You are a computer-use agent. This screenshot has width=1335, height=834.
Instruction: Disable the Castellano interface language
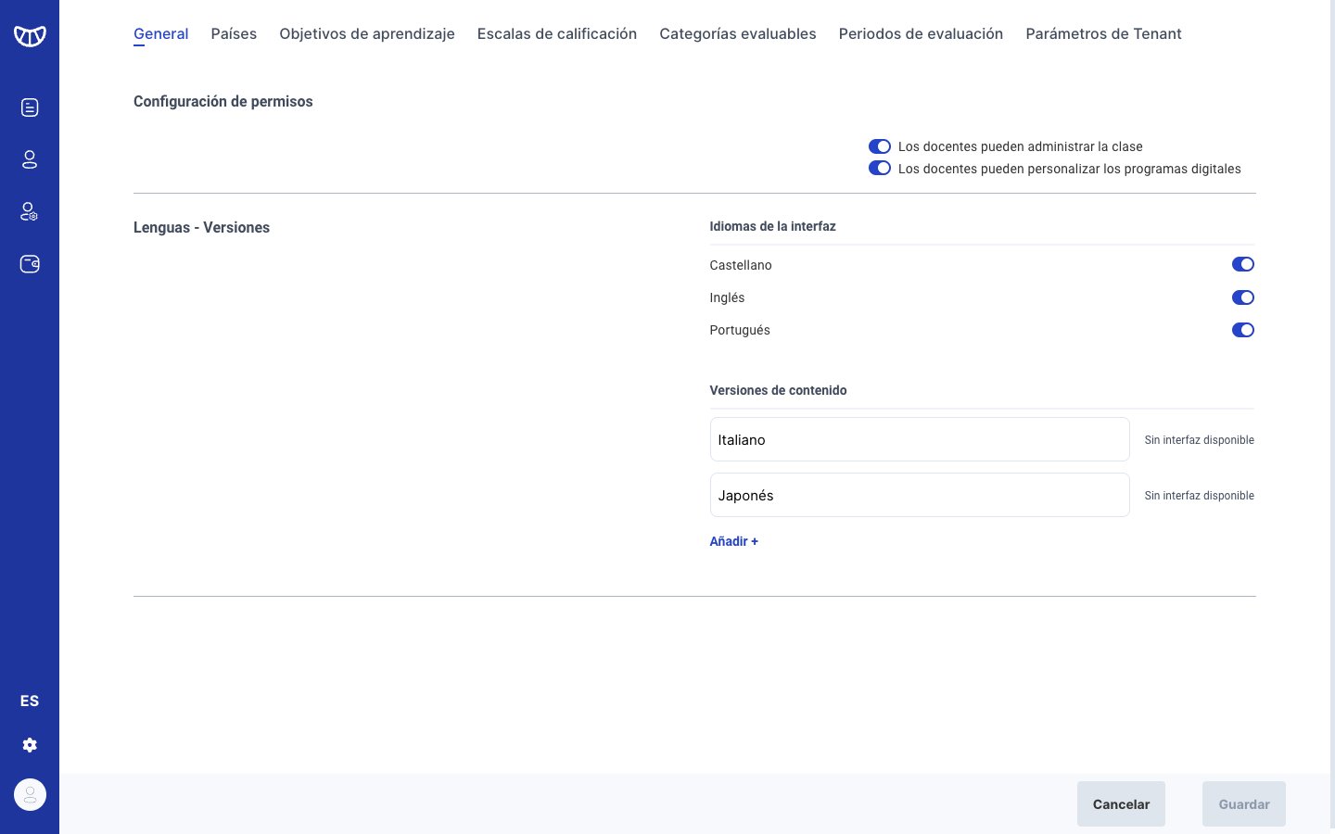[x=1243, y=264]
